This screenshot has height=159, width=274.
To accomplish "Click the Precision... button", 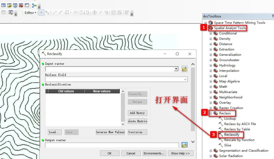I will [137, 132].
